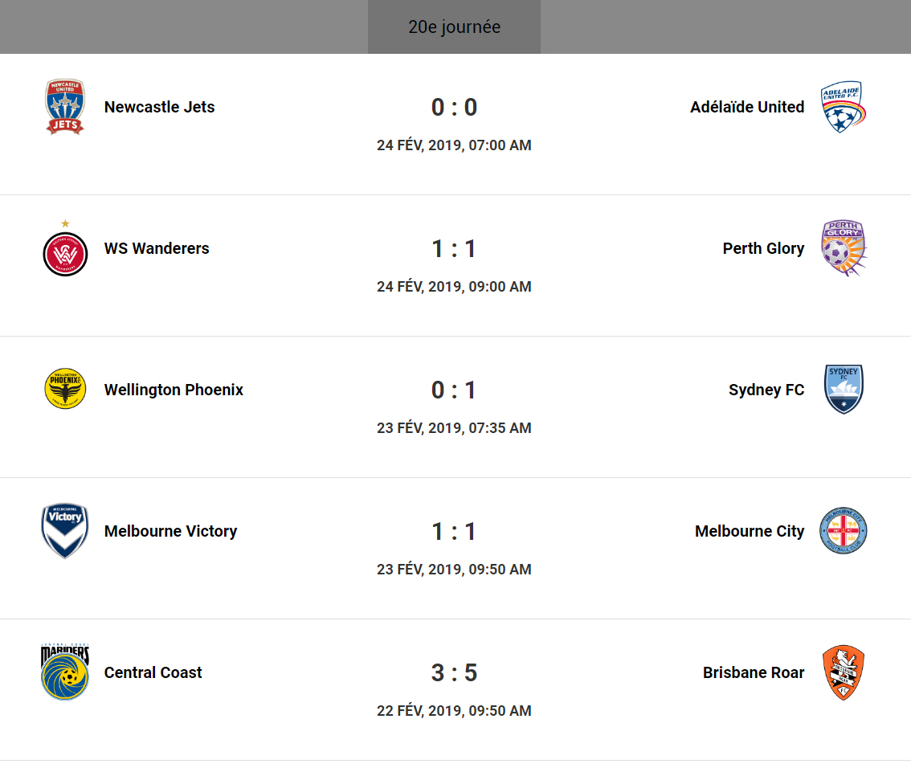Select the Wellington Phoenix logo
The width and height of the screenshot is (911, 768).
65,390
